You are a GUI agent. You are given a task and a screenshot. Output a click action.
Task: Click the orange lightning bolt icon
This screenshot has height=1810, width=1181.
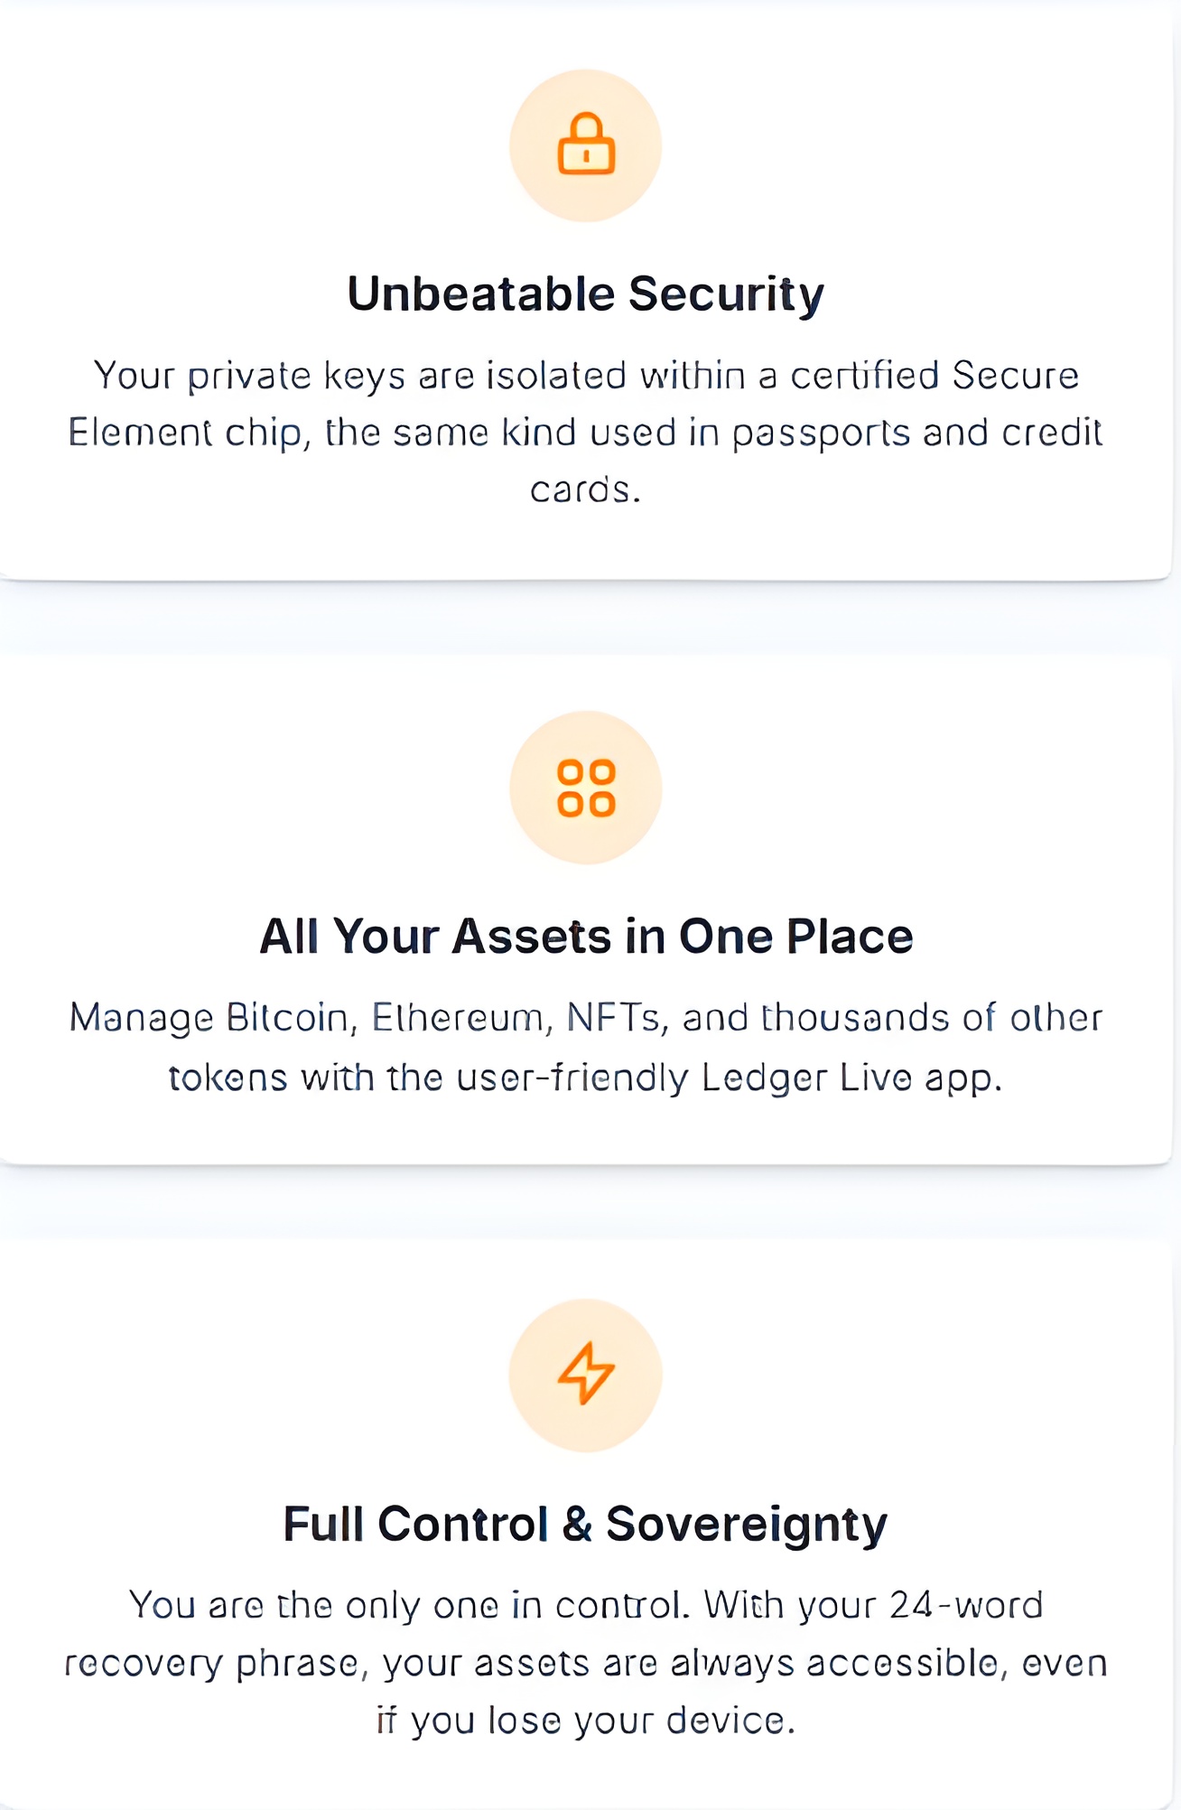click(x=586, y=1374)
